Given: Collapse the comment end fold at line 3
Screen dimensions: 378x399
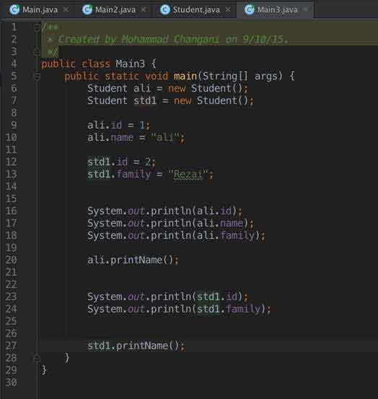Looking at the screenshot, I should click(37, 52).
